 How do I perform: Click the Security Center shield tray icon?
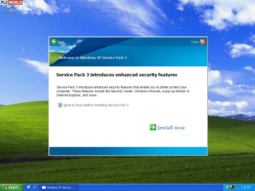(x=227, y=187)
